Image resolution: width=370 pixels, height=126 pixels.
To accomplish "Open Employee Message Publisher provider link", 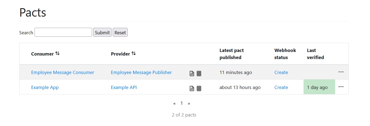I will pos(141,72).
